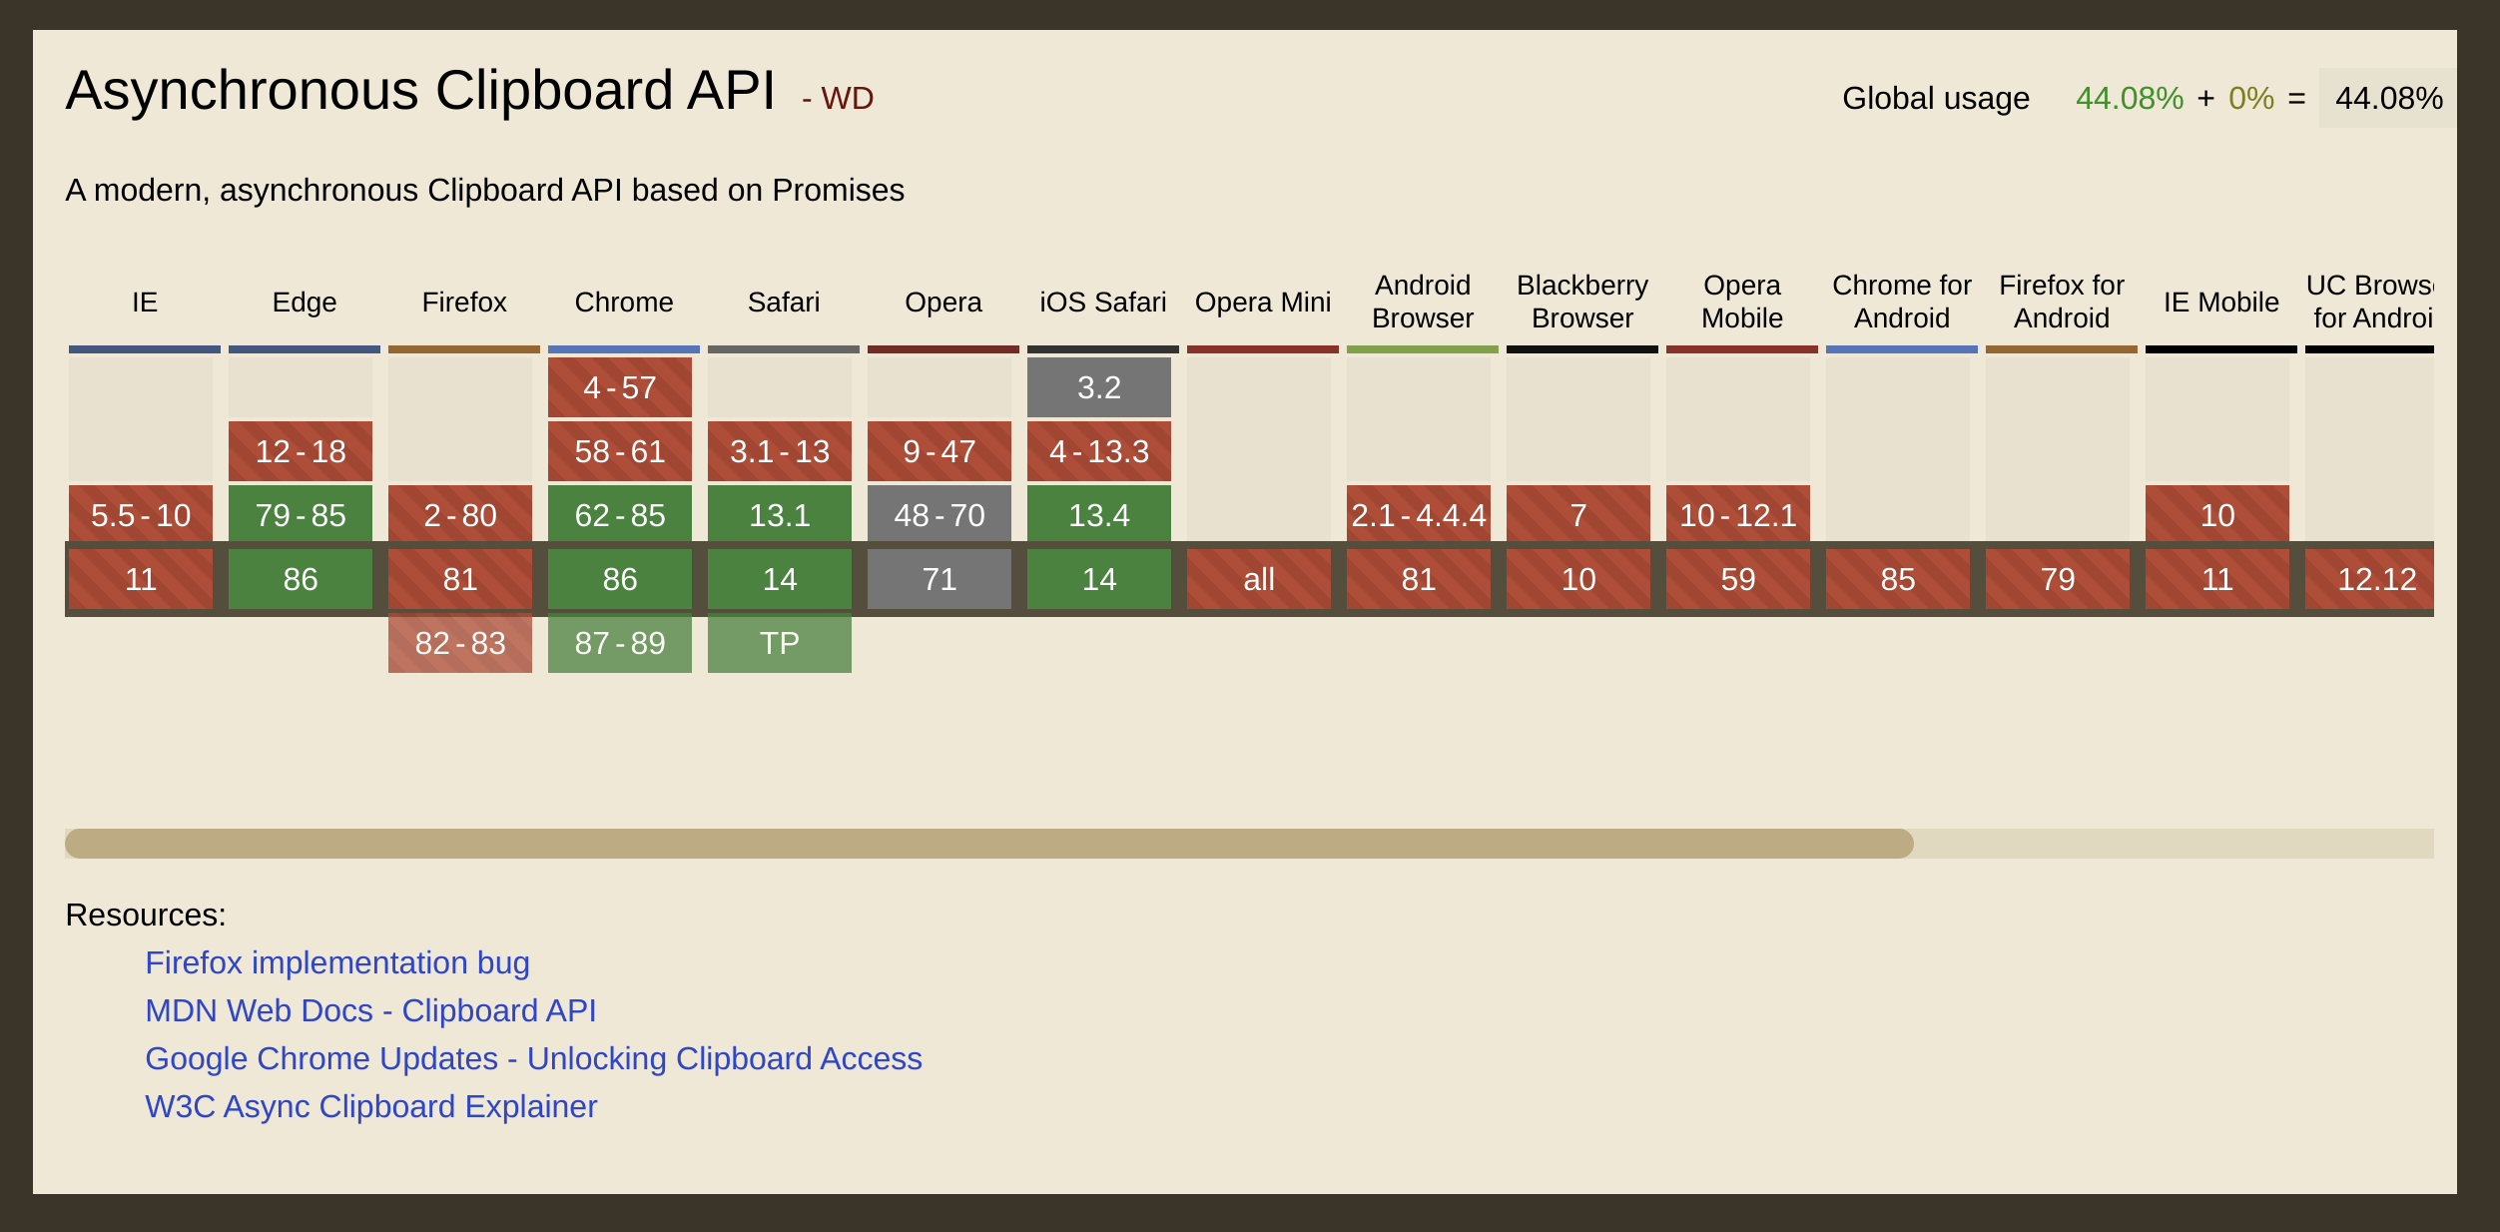Click the Global usage 44.08% value

click(x=2127, y=98)
